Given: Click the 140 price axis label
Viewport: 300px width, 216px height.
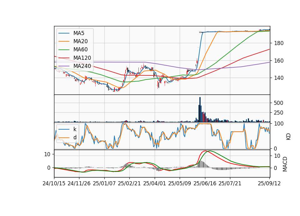Looking at the screenshot, I should coord(279,78).
